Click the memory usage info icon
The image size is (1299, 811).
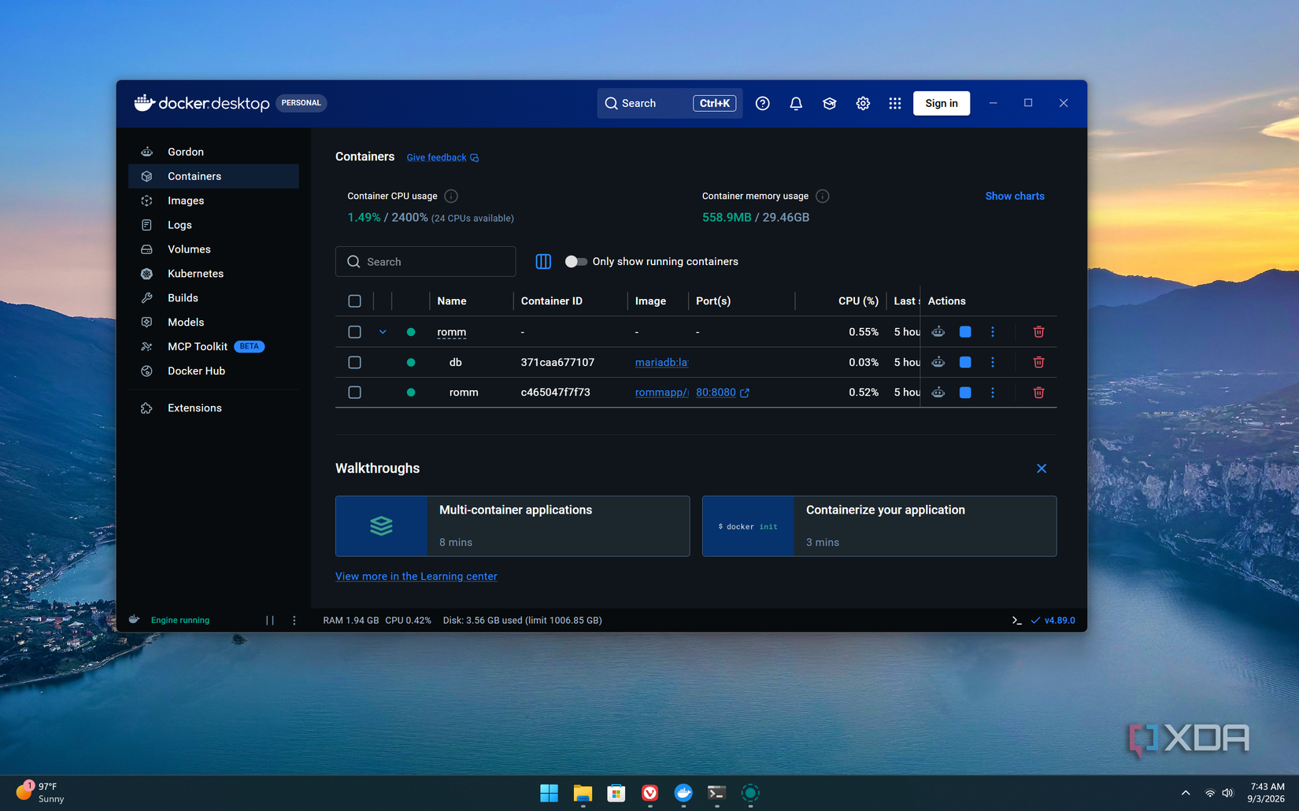tap(822, 196)
